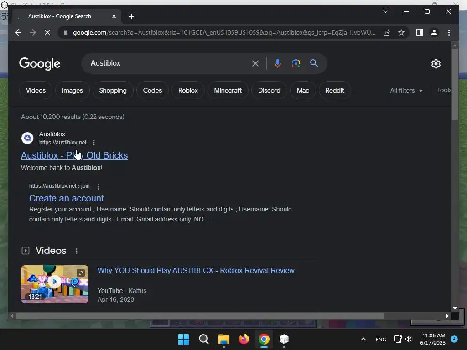
Task: Play the Austiblox video thumbnail
Action: [x=55, y=284]
